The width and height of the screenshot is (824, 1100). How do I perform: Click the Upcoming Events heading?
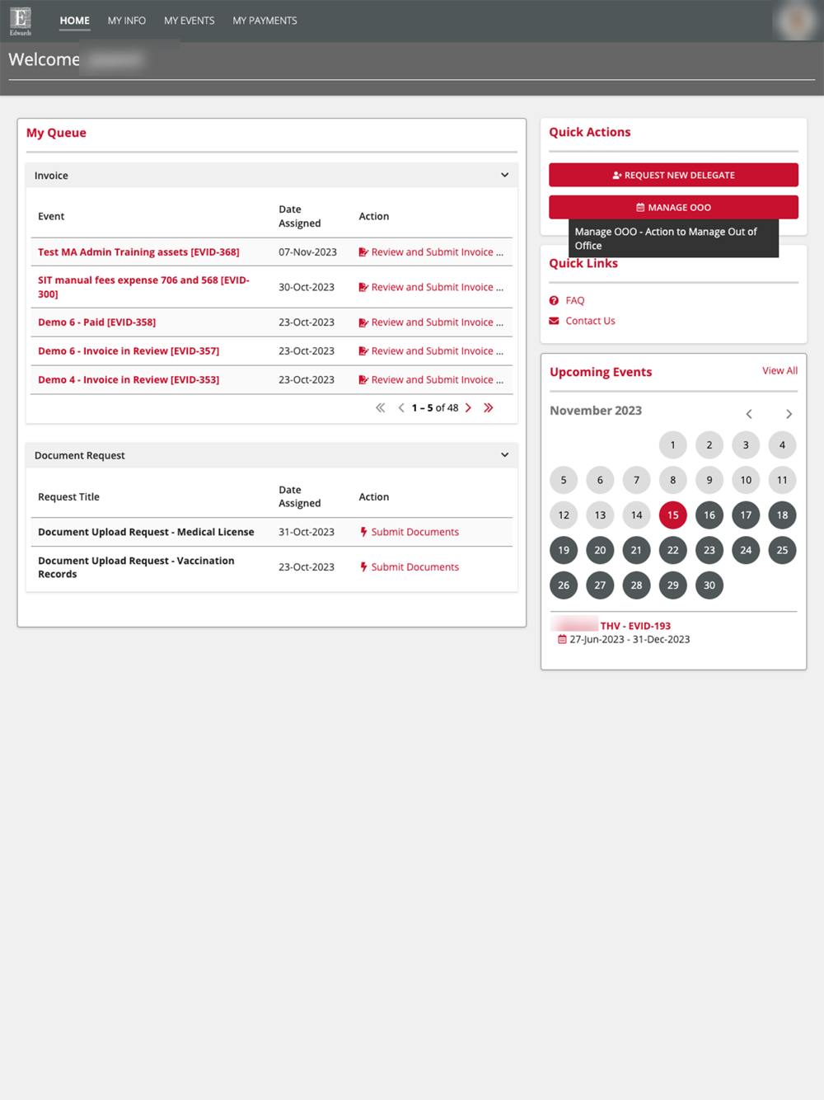click(x=601, y=372)
